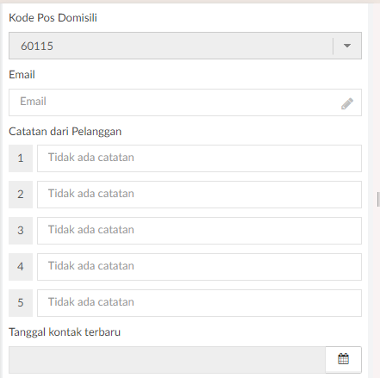The height and width of the screenshot is (378, 380).
Task: Click the number 5 note label
Action: click(x=21, y=303)
